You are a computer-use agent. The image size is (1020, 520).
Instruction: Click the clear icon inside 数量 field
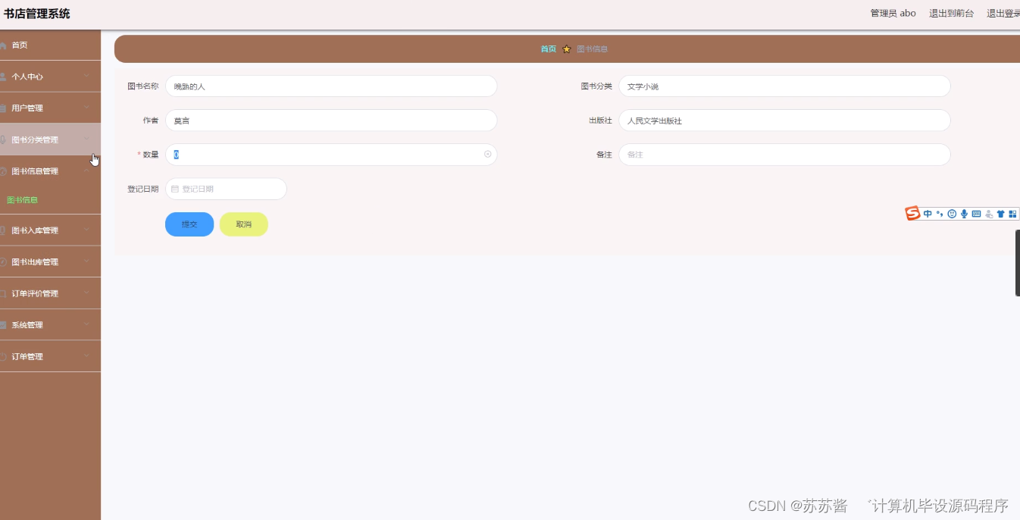[x=487, y=154]
